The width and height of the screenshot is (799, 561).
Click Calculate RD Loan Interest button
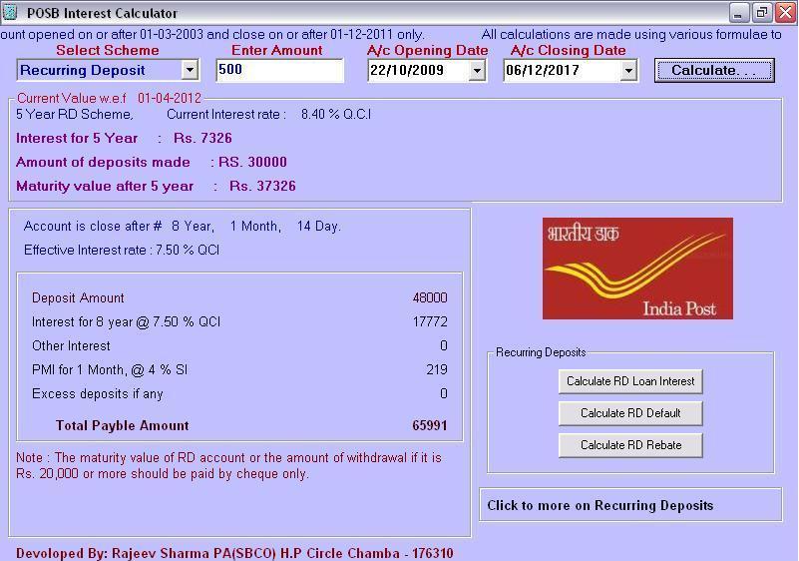(x=630, y=381)
